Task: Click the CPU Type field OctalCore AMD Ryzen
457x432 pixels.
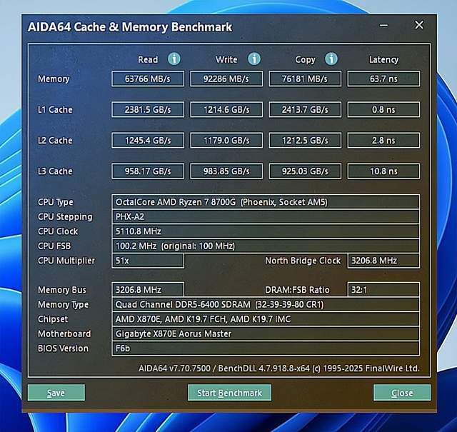Action: [266, 202]
